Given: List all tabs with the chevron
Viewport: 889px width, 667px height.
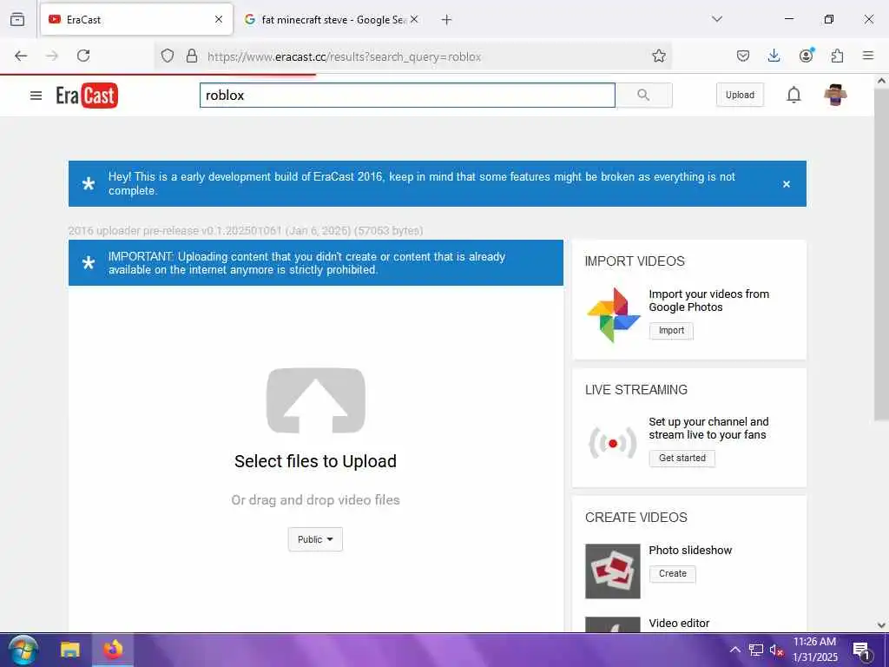Looking at the screenshot, I should coord(717,19).
